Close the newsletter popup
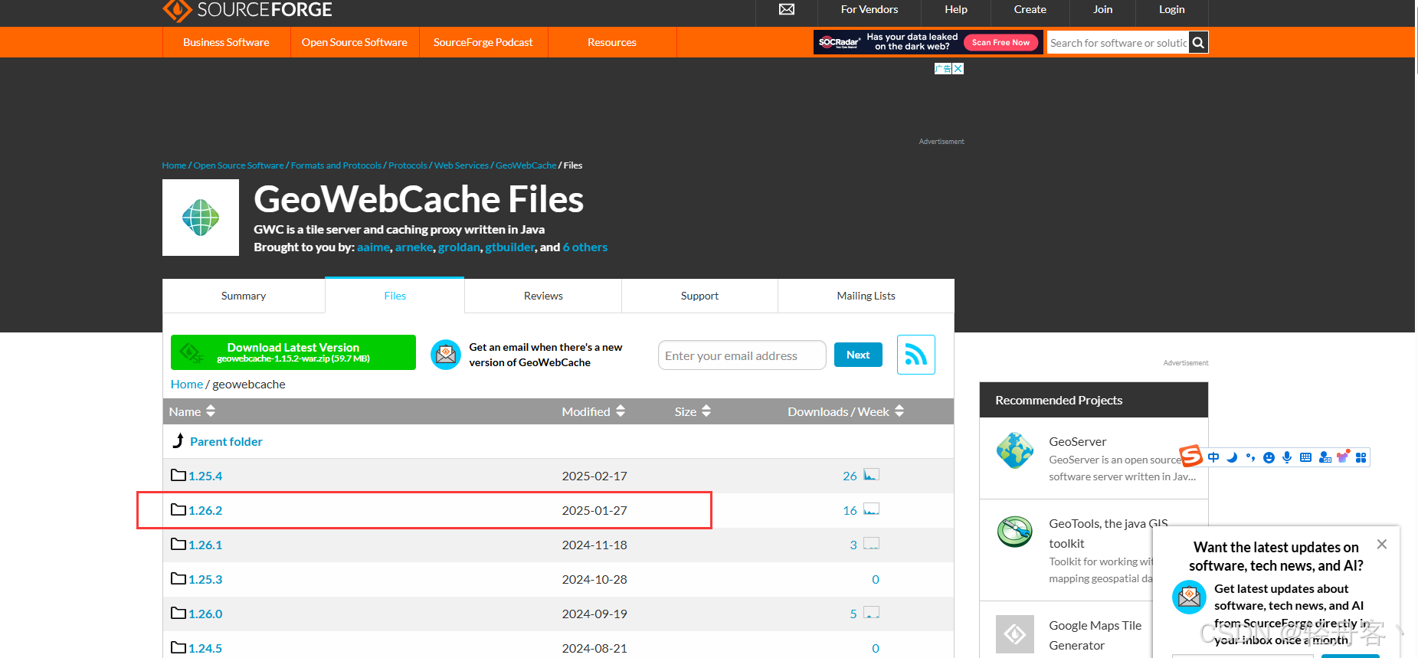Screen dimensions: 1418x658 click(x=1381, y=544)
